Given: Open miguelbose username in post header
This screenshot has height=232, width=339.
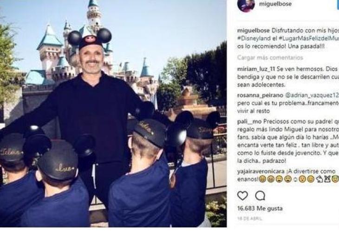Looking at the screenshot, I should tap(275, 4).
